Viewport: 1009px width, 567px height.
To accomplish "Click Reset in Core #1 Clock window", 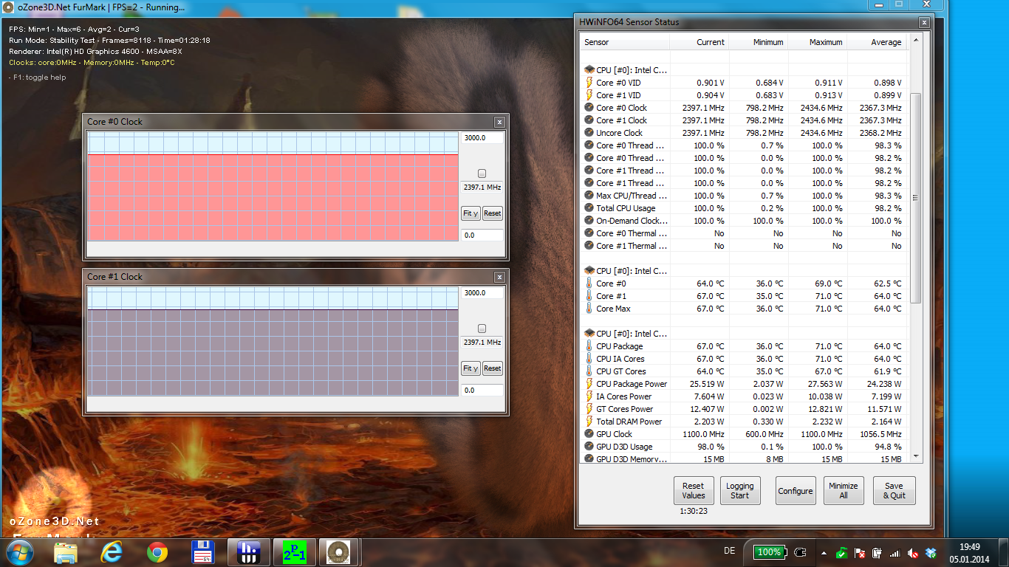I will (x=492, y=368).
